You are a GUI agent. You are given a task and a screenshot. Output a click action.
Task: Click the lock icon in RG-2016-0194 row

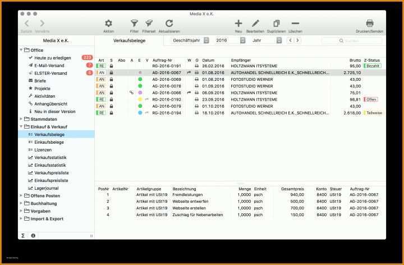coord(111,113)
